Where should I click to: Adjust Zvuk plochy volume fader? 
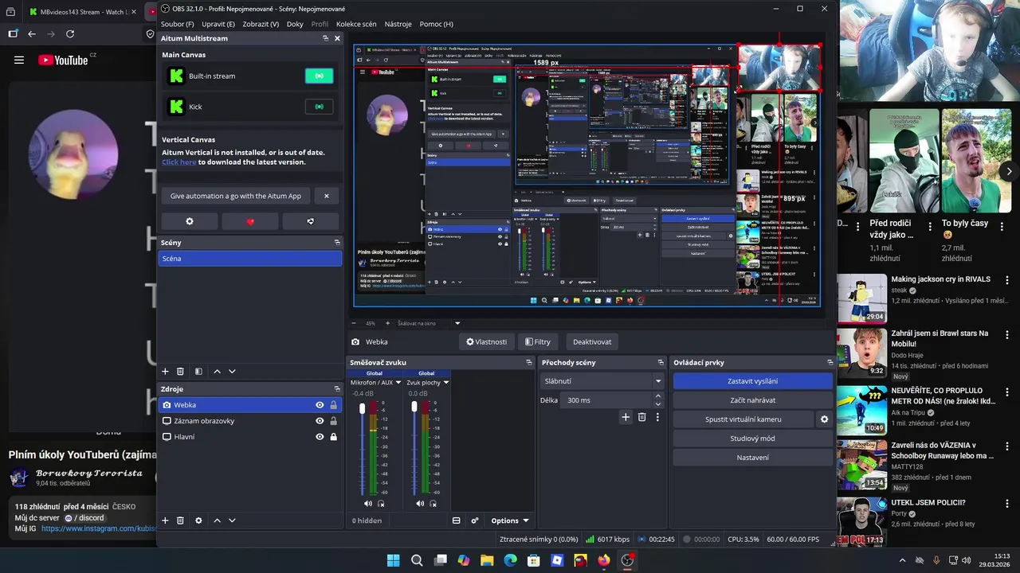pos(414,407)
